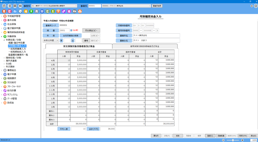Click the 賞与１ 常時使用労働者 人数 cell
The height and width of the screenshot is (142, 258).
64,111
